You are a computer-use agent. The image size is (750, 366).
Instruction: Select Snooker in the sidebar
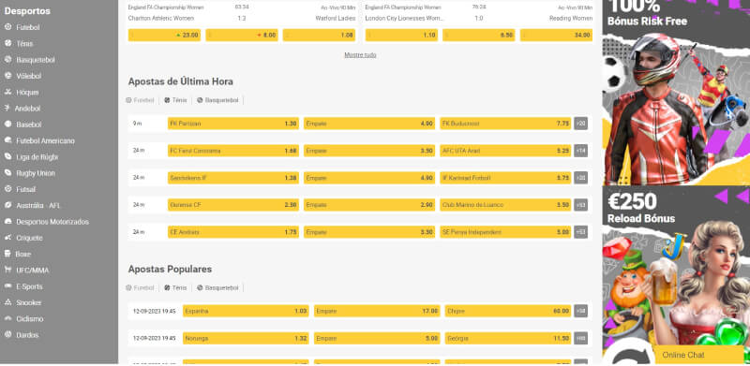[x=29, y=303]
